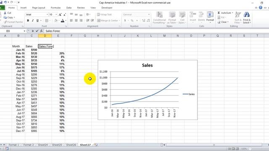Decrease font size with Shrink Font icon

(x=65, y=15)
